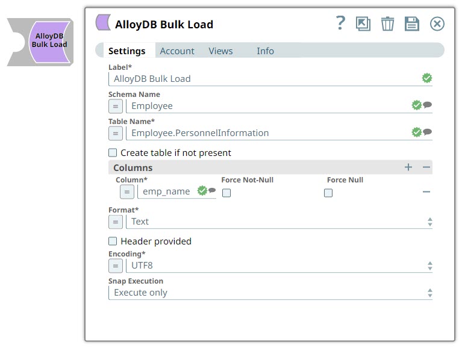Click the save disk icon
Viewport: 459px width, 348px height.
pyautogui.click(x=411, y=23)
